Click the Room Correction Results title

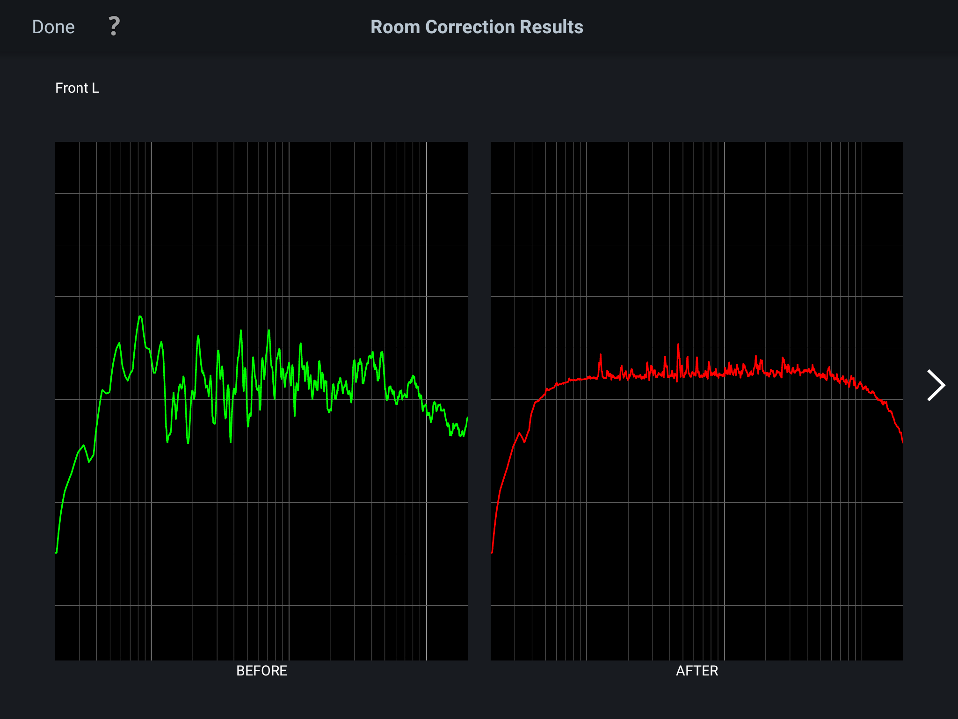477,27
